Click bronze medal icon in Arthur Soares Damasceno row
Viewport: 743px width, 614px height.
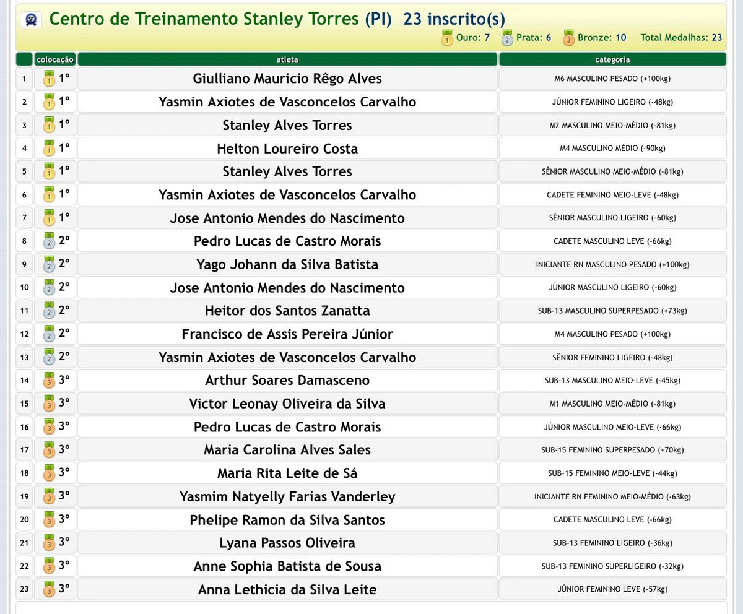point(49,381)
